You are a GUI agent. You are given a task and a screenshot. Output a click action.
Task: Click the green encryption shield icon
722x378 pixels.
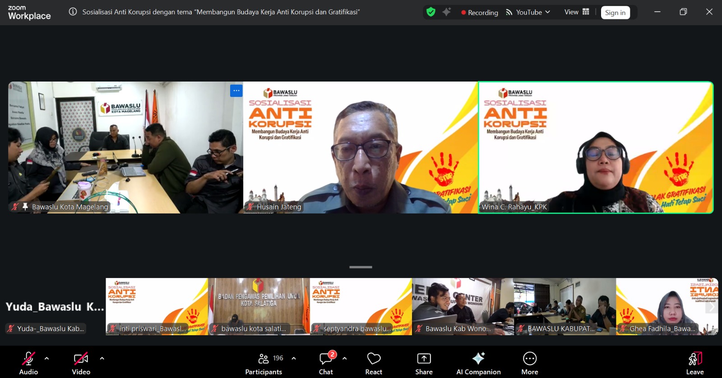(x=431, y=12)
